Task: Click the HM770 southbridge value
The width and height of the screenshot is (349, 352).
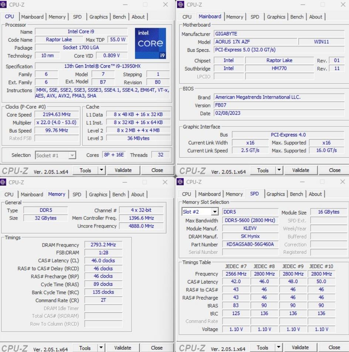Action: [279, 68]
